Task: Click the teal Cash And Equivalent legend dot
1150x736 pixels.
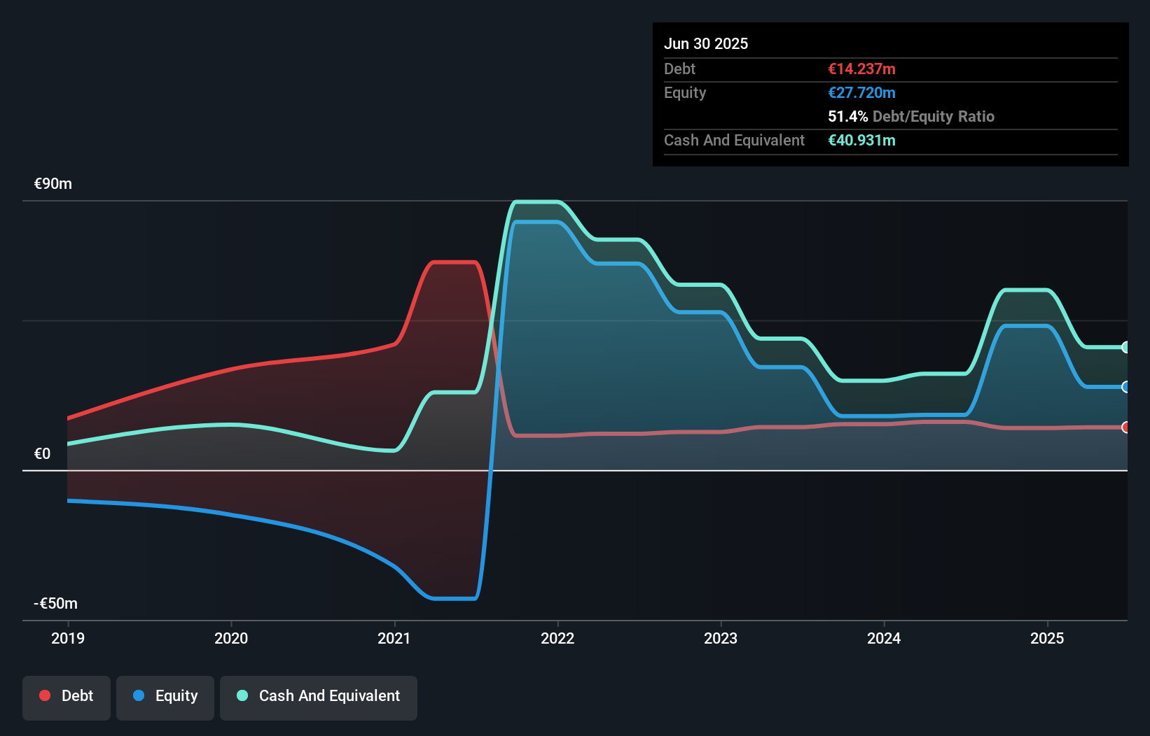Action: click(242, 695)
